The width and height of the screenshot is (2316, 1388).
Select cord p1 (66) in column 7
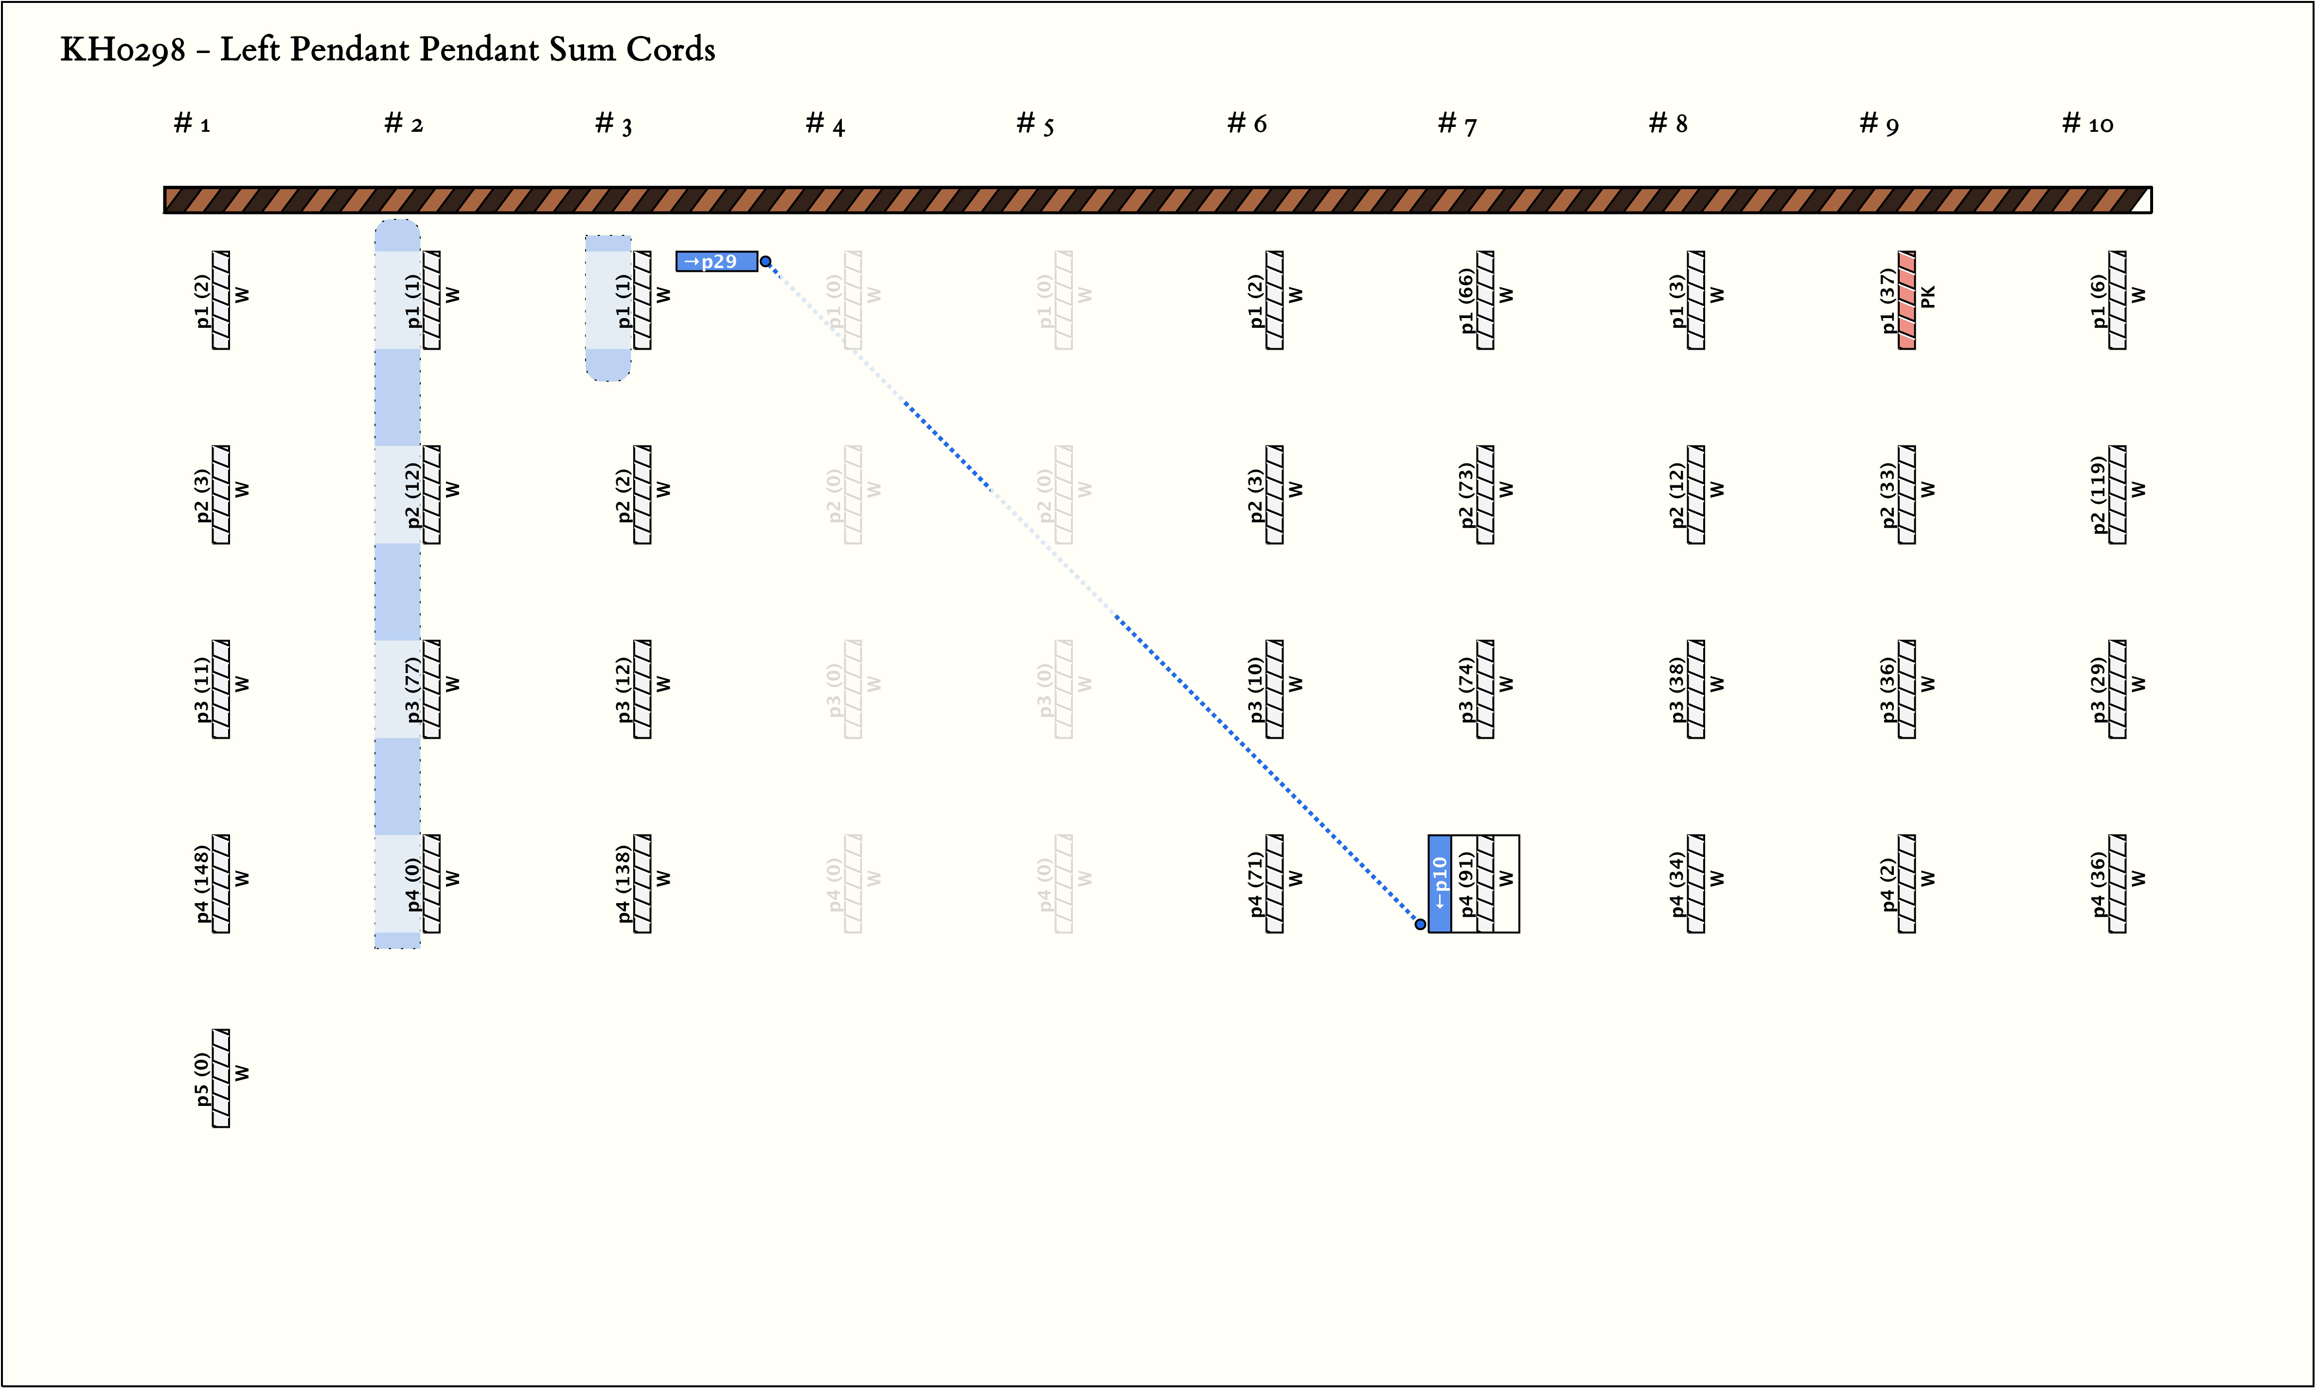click(x=1485, y=300)
